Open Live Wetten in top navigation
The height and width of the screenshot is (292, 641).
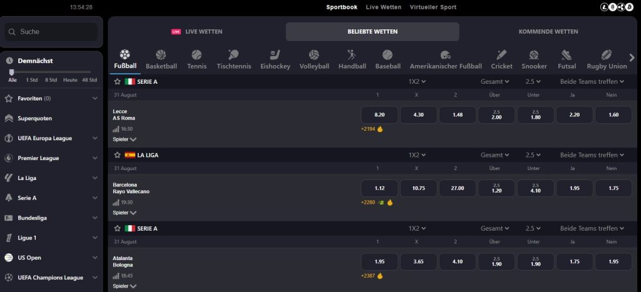(384, 7)
